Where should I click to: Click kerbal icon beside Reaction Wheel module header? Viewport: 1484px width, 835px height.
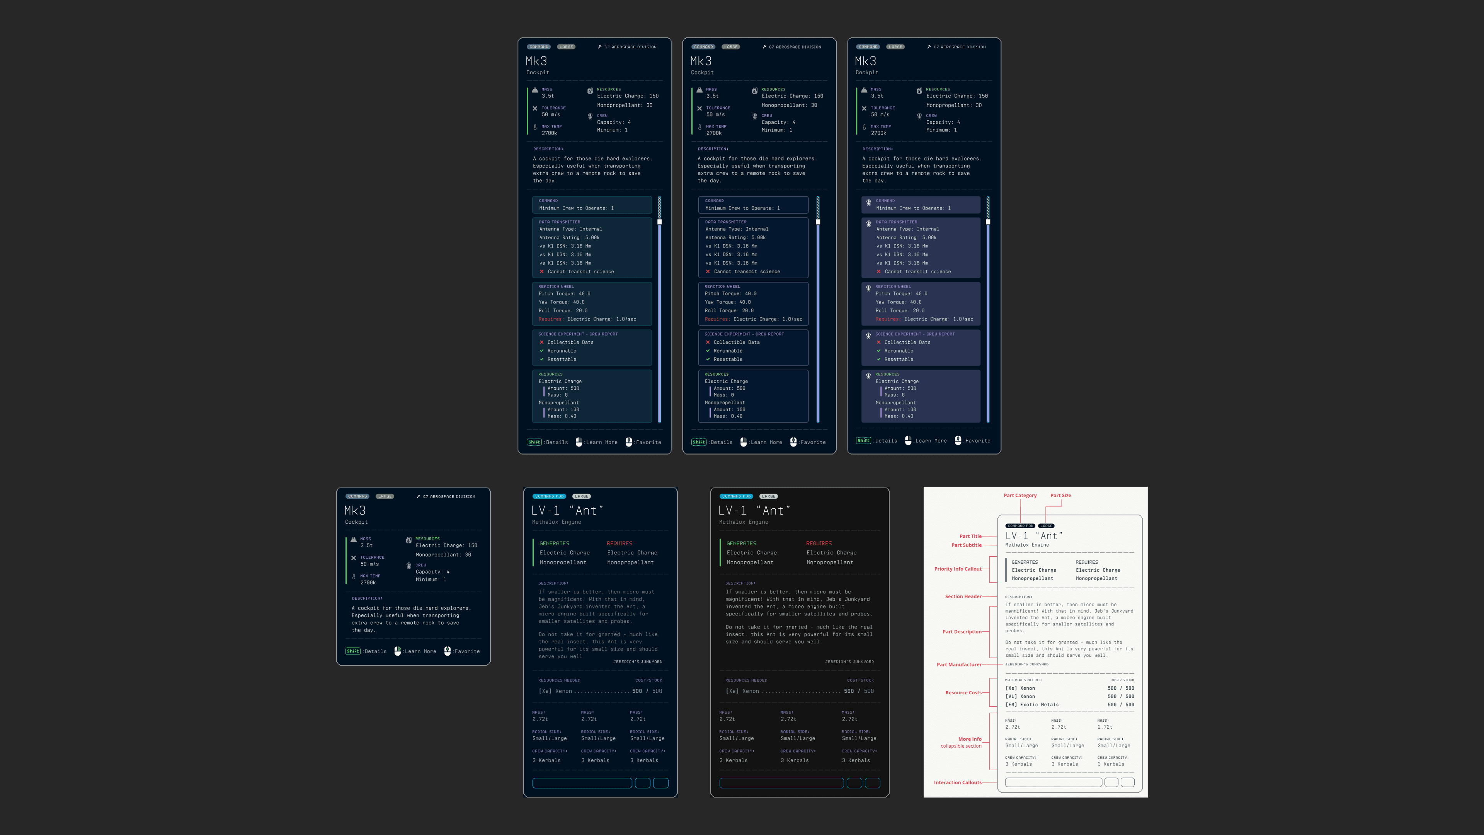point(868,288)
